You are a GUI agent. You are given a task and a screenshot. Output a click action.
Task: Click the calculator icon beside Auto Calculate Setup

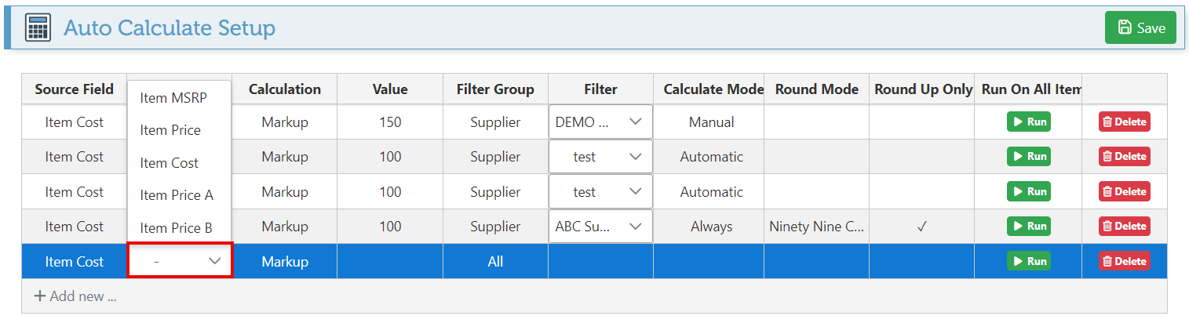click(x=38, y=27)
